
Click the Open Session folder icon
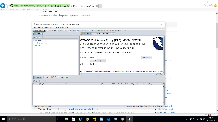coord(50,31)
